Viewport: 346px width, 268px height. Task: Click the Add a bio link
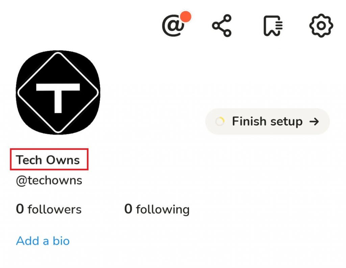tap(43, 241)
